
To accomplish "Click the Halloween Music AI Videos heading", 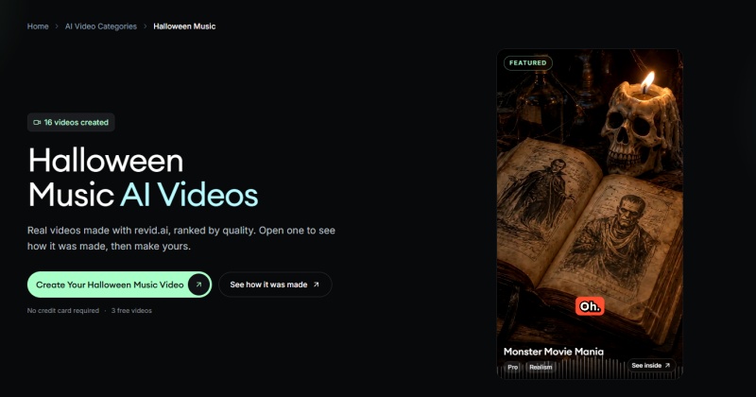I will click(x=144, y=178).
